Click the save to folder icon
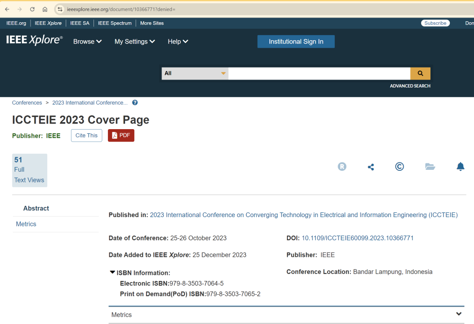Screen dimensions: 474x324 430,167
